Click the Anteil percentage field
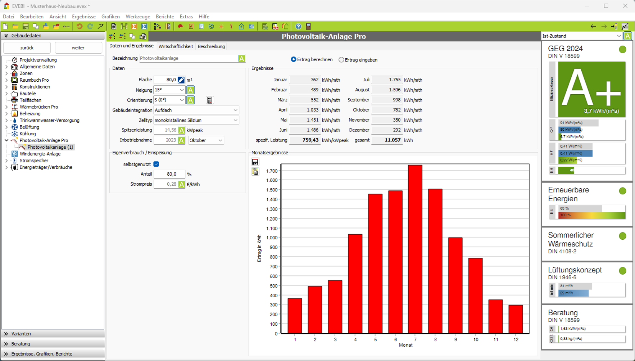Image resolution: width=635 pixels, height=361 pixels. tap(169, 174)
